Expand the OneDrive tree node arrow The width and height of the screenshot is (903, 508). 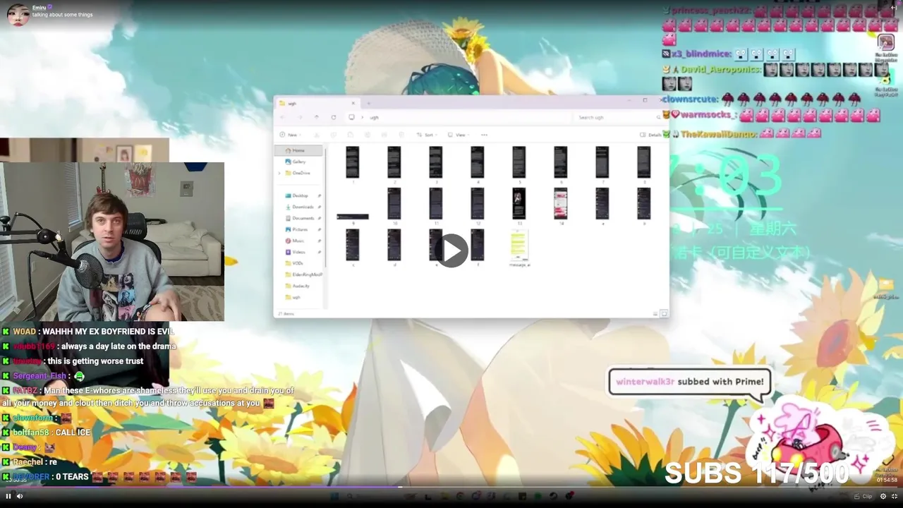(x=280, y=173)
